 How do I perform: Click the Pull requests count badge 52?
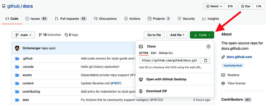pyautogui.click(x=83, y=19)
